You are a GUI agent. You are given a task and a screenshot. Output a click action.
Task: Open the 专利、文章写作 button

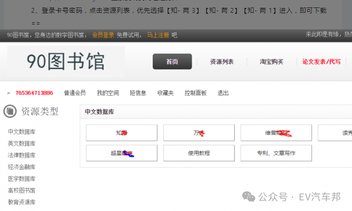[x=276, y=153]
